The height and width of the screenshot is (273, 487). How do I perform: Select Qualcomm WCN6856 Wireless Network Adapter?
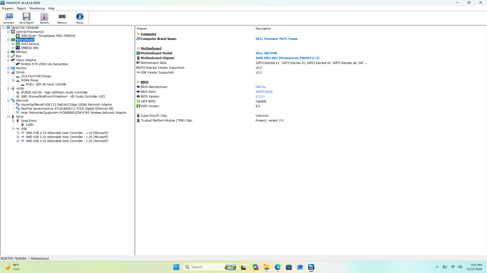(x=74, y=113)
